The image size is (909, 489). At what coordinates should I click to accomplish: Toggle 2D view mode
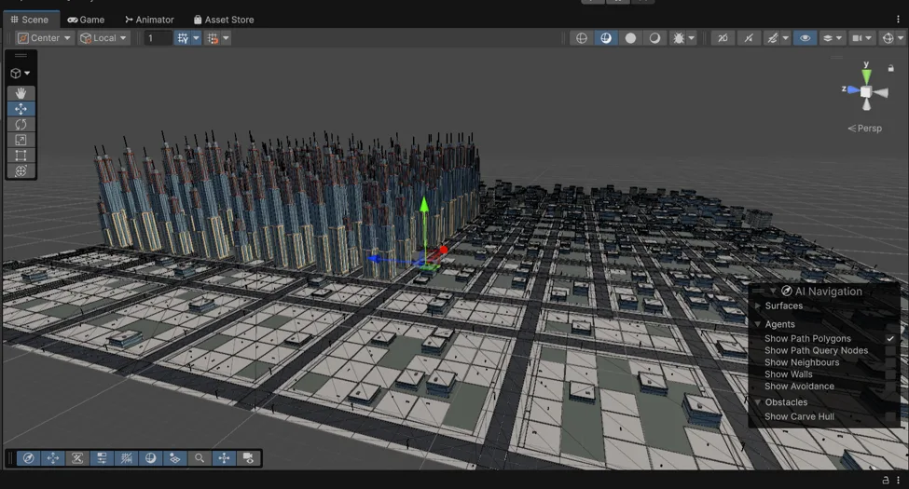723,38
